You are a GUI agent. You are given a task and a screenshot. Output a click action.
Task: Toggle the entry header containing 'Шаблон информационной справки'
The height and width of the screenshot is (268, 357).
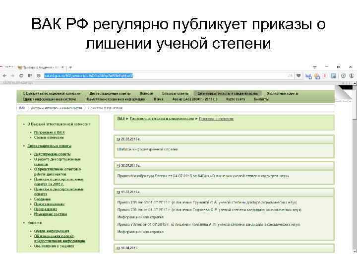point(224,139)
